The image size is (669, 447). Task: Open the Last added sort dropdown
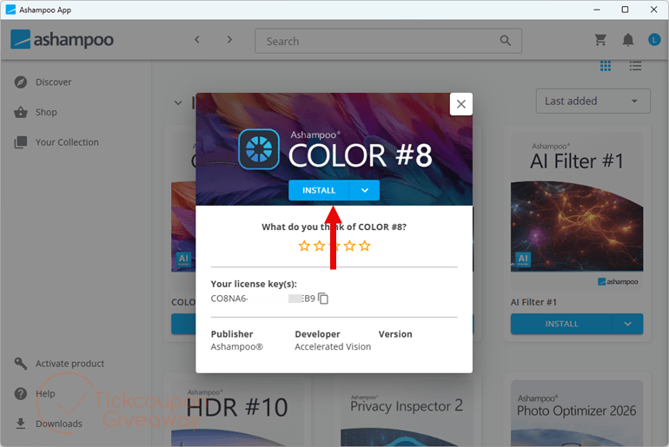pos(593,101)
